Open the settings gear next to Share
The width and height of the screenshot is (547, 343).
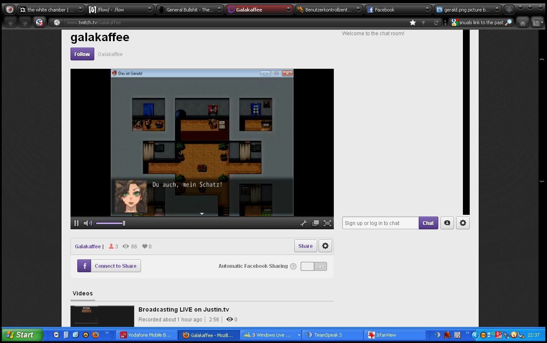tap(325, 246)
